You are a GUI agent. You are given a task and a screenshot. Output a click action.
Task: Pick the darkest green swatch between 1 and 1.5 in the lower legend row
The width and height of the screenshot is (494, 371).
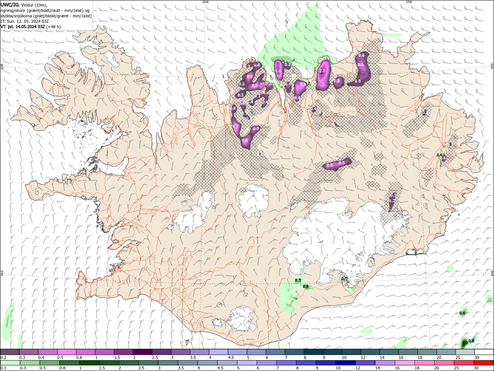89,363
